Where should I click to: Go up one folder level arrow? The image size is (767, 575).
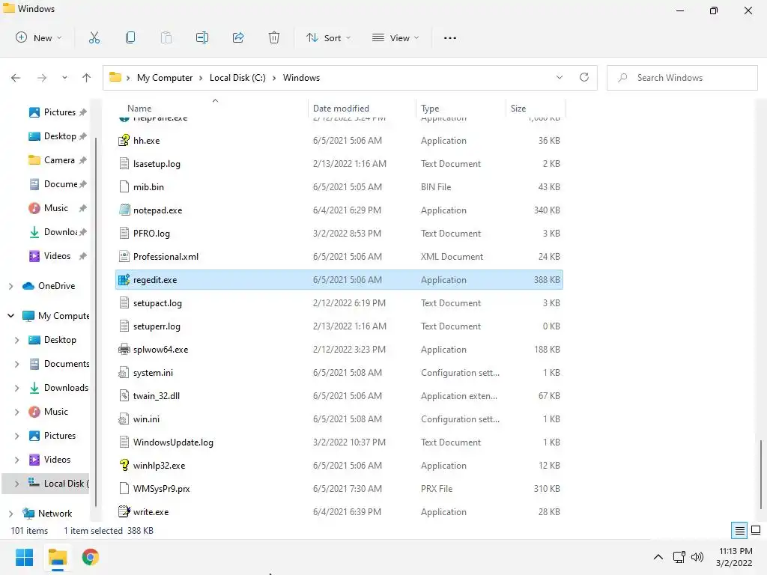87,78
